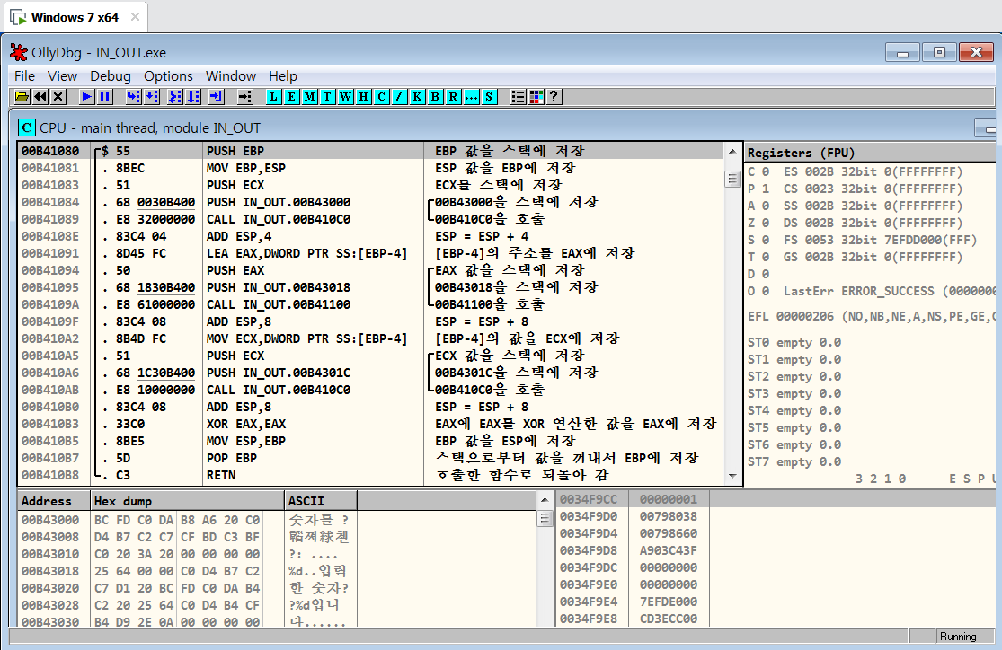The image size is (1002, 650).
Task: Minimize the OllyDbg window
Action: (902, 52)
